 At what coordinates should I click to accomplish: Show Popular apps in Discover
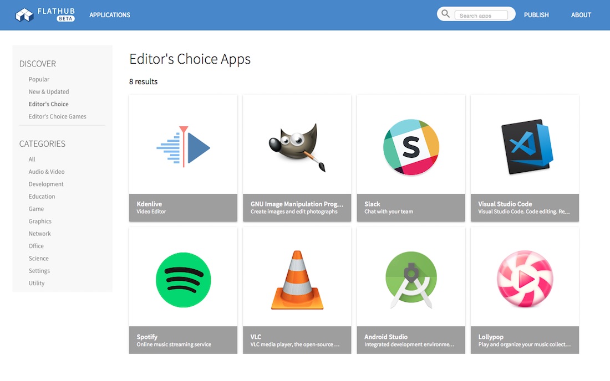pyautogui.click(x=39, y=79)
